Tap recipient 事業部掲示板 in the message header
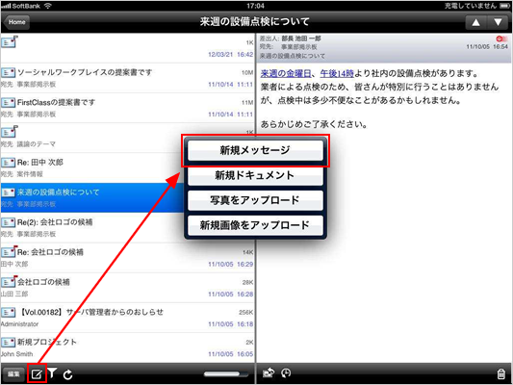This screenshot has width=513, height=385. (299, 47)
